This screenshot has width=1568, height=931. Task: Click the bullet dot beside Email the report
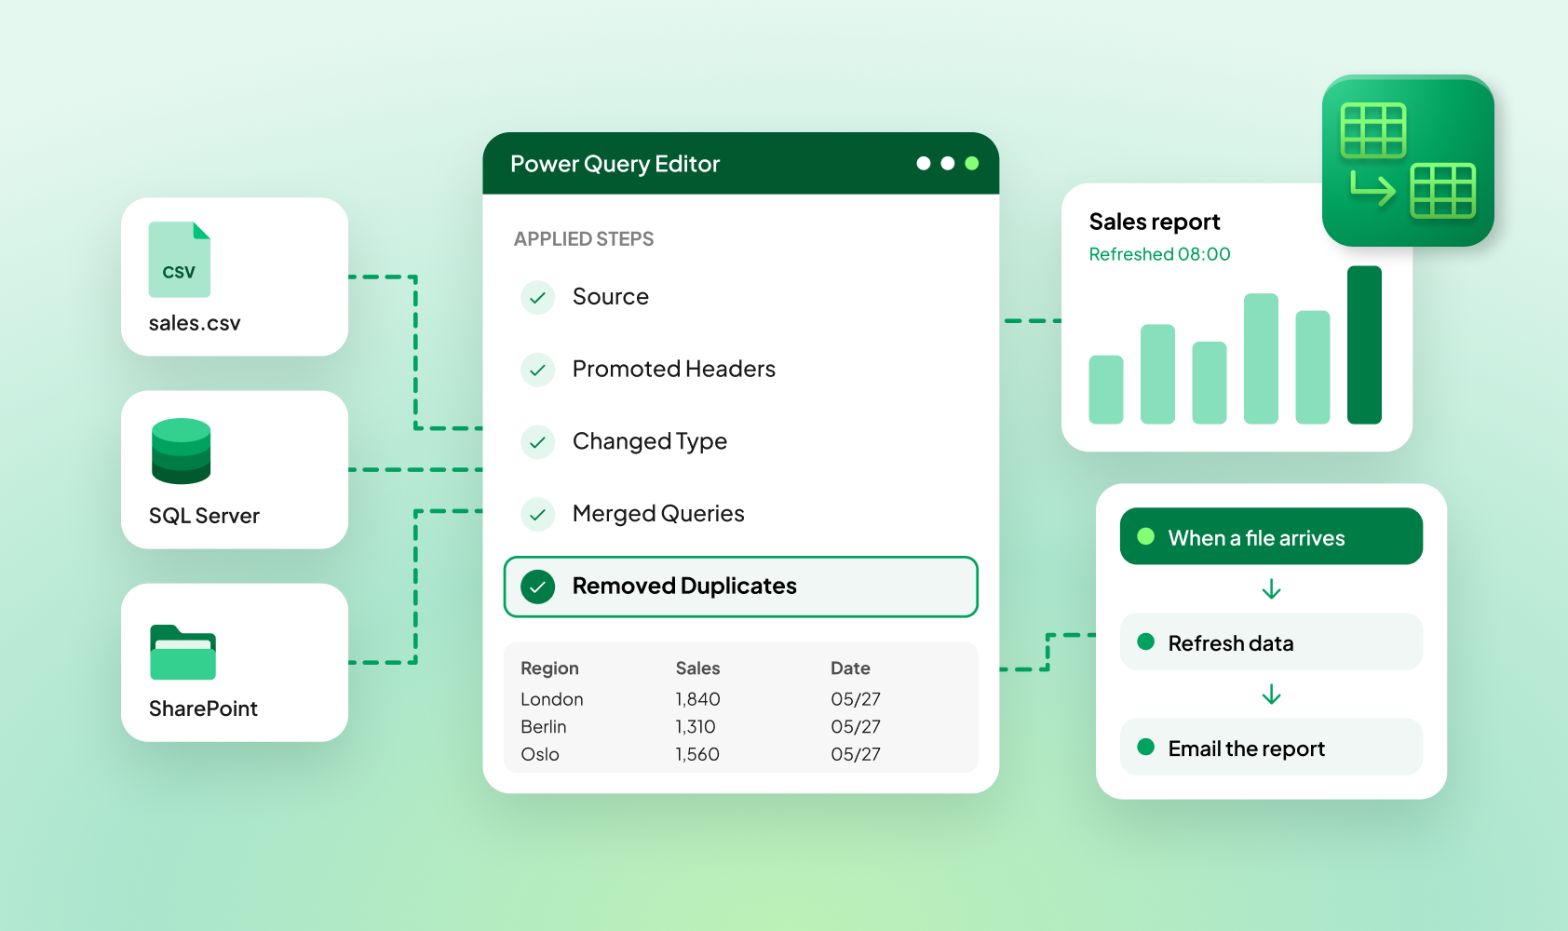coord(1146,747)
